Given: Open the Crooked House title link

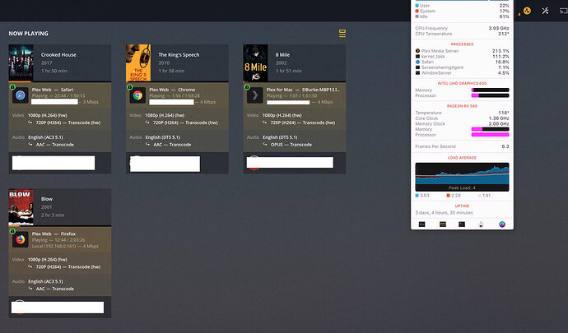Looking at the screenshot, I should tap(58, 54).
